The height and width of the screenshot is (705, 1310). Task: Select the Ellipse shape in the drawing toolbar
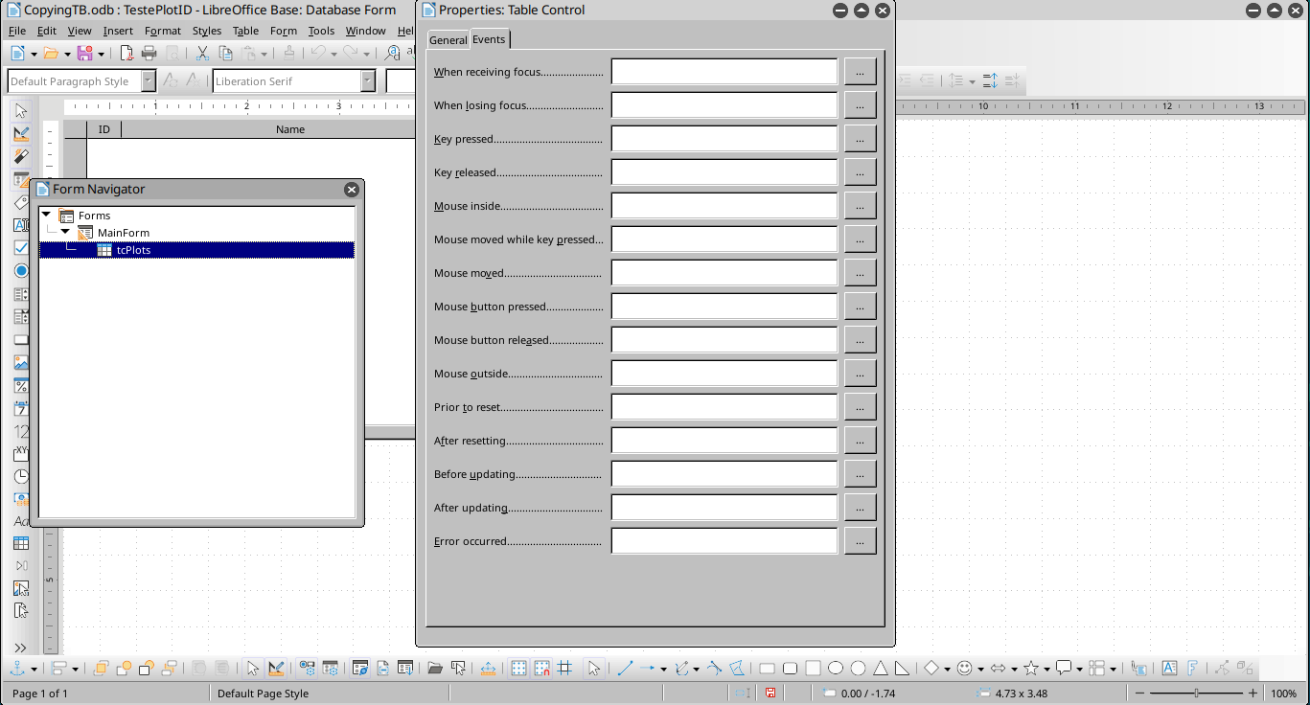836,668
